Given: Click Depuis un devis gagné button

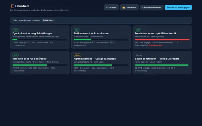Looking at the screenshot, I should click(x=178, y=8).
